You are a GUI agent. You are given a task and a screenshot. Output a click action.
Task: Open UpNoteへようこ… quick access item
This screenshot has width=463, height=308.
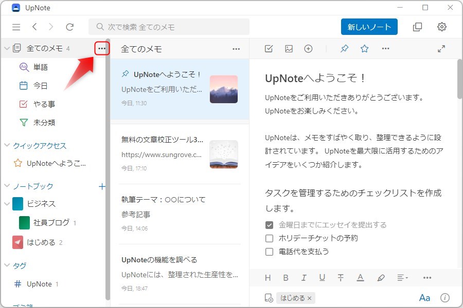56,163
